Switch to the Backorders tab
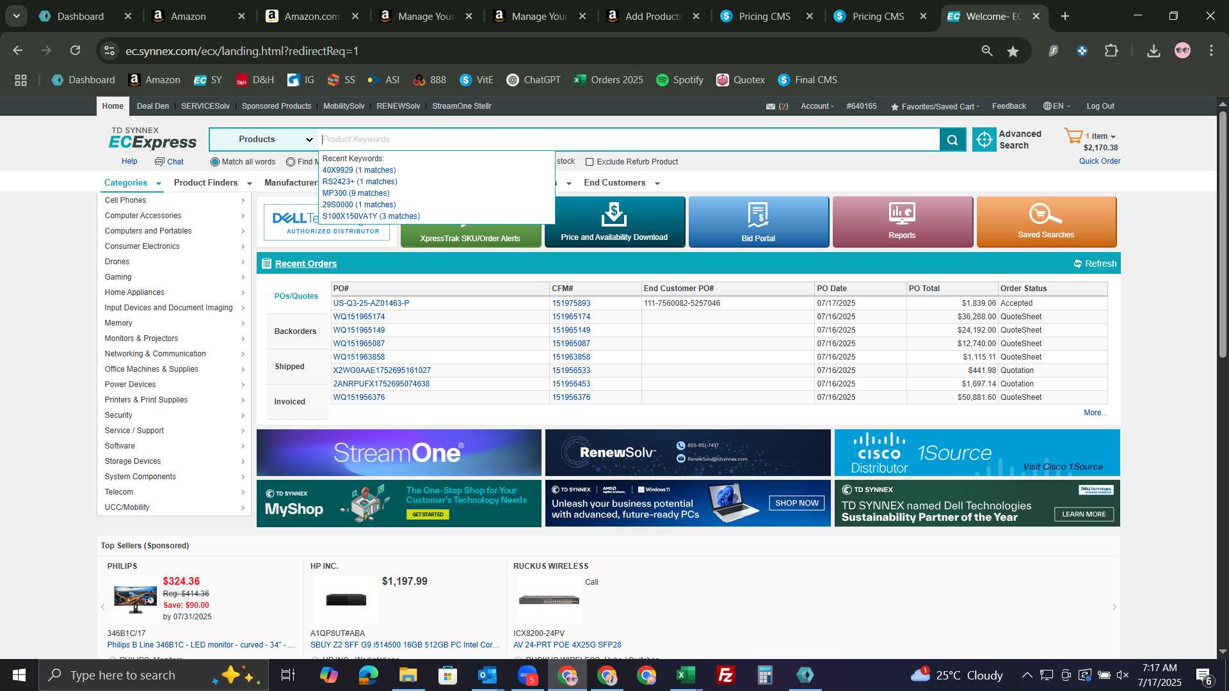Viewport: 1229px width, 691px height. (296, 331)
